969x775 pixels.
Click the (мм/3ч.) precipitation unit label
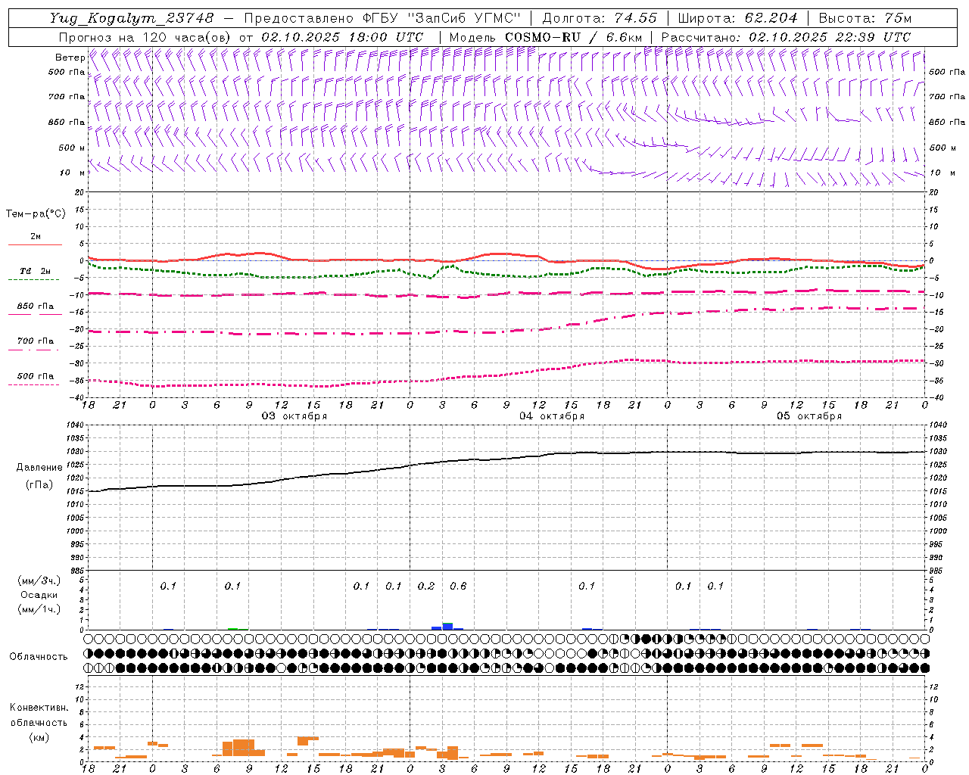coord(39,581)
